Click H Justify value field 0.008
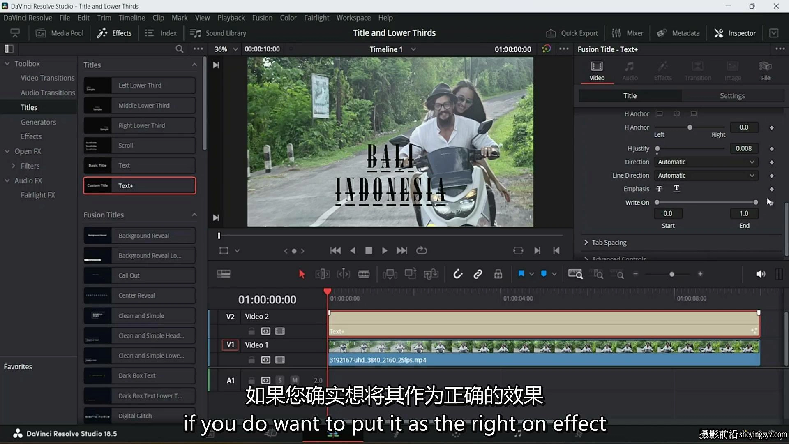 point(744,148)
